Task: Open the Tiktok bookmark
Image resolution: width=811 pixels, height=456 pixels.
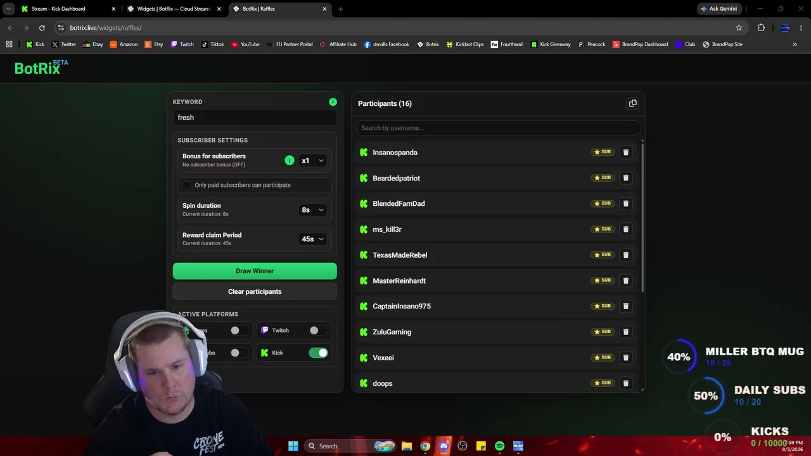Action: [x=212, y=44]
